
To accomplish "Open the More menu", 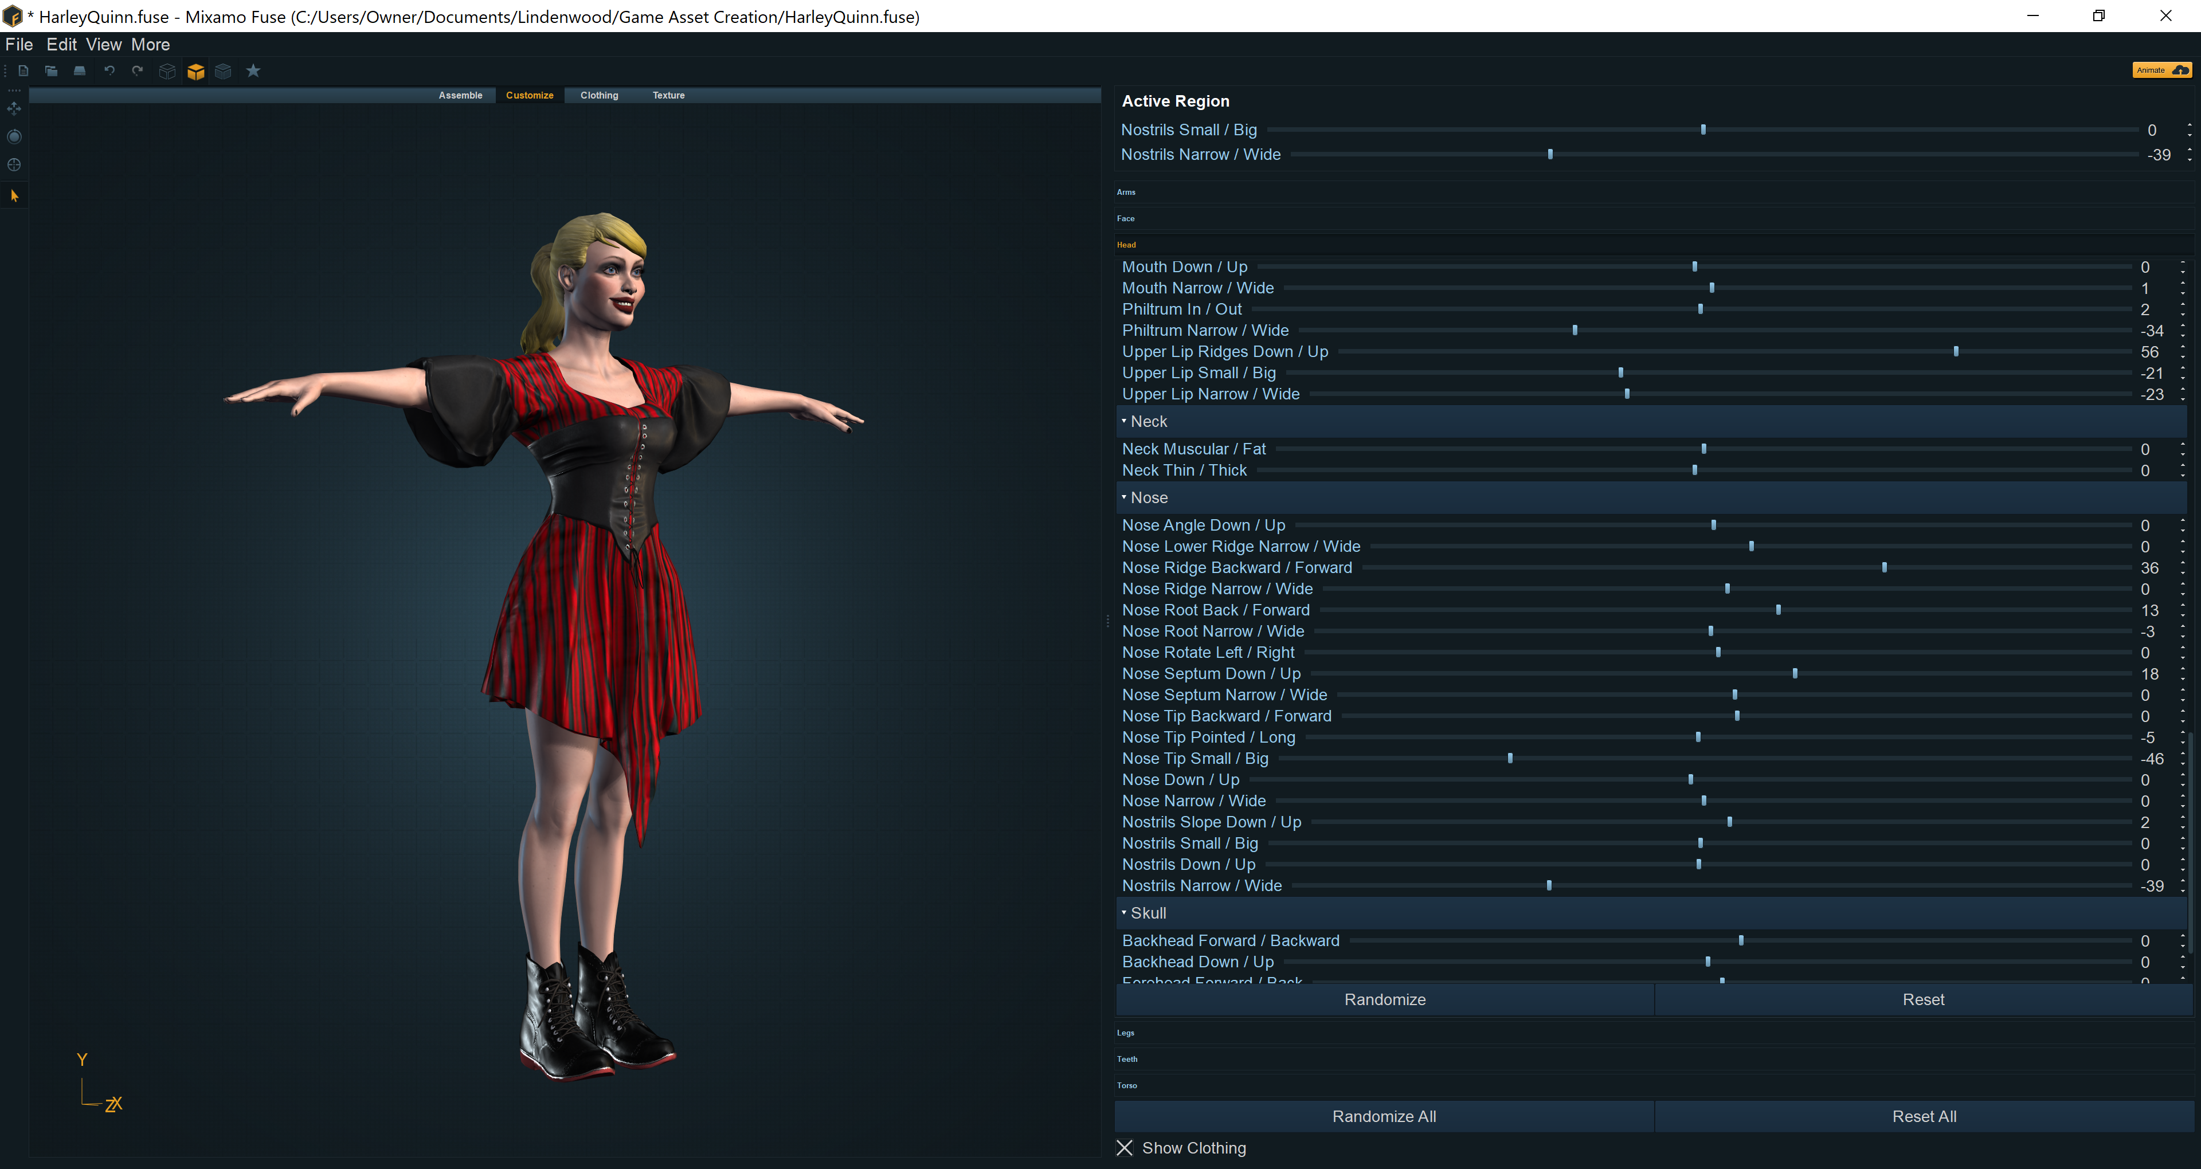I will 150,45.
